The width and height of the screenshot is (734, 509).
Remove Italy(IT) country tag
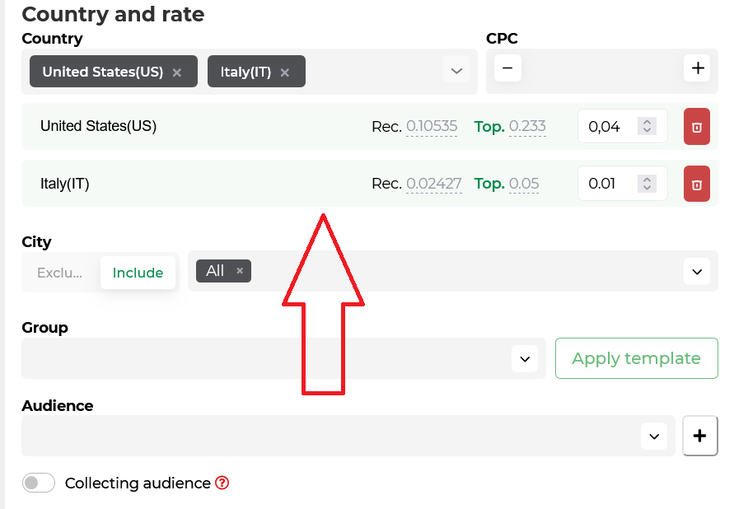284,72
